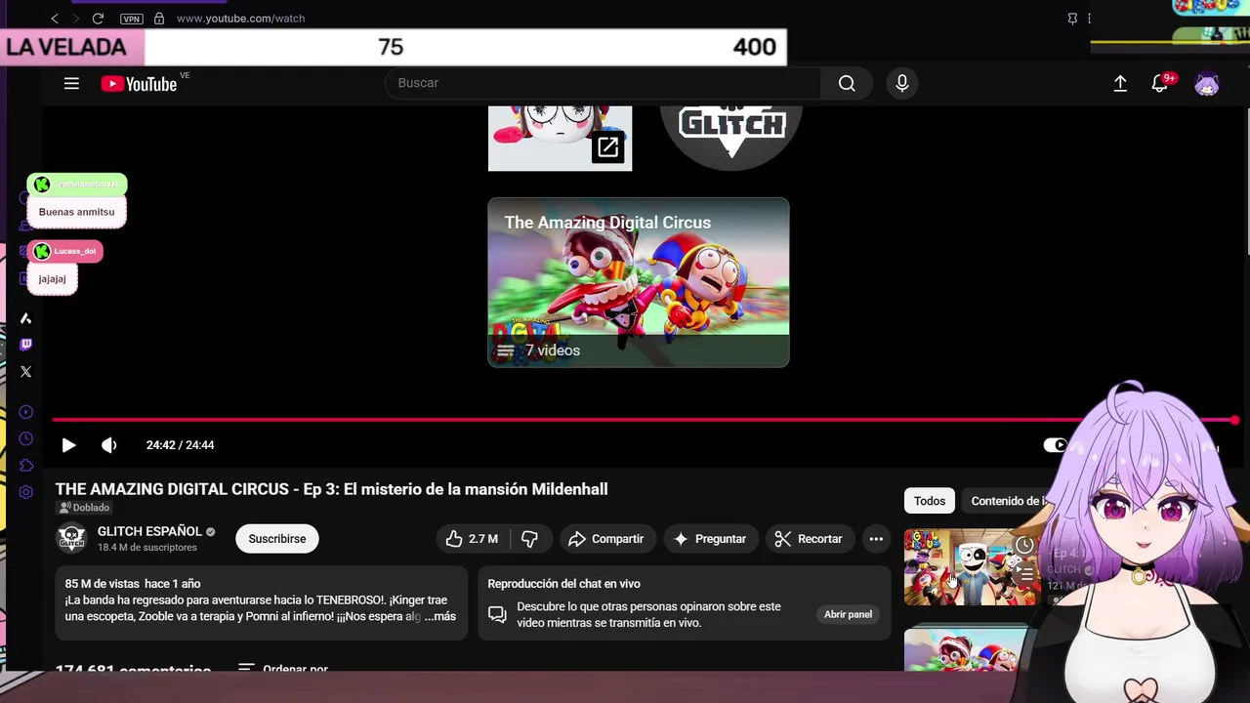Click the 24:42 / 24:44 time display
The width and height of the screenshot is (1250, 703).
[x=181, y=445]
